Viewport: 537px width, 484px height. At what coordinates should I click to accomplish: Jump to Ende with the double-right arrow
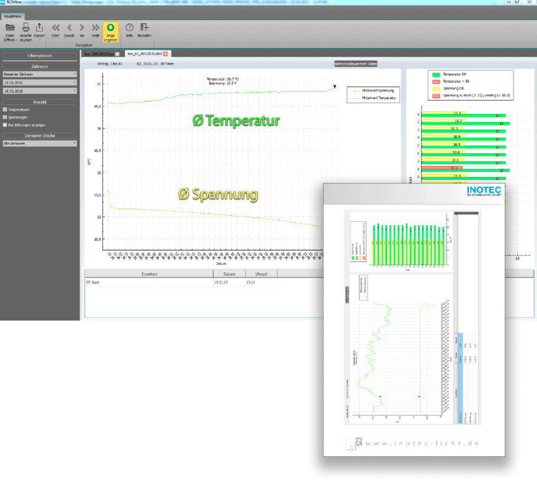click(96, 28)
